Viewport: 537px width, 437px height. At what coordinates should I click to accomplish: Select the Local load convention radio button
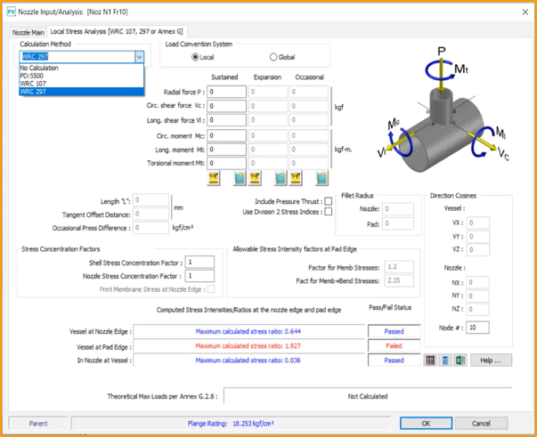[196, 57]
